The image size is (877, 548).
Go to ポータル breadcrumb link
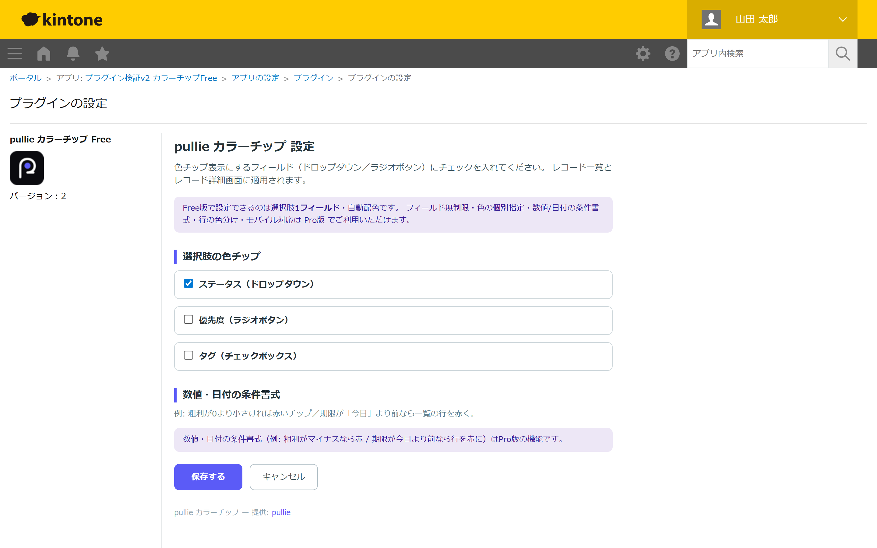coord(25,78)
